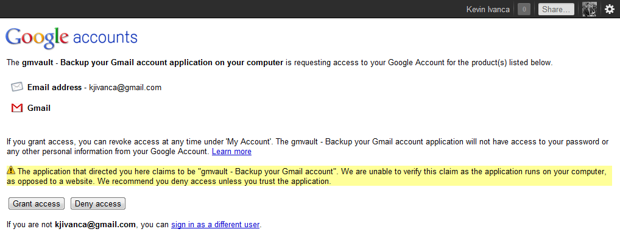This screenshot has height=240, width=620.
Task: Click the bold gmvault application name text
Action: click(x=153, y=63)
